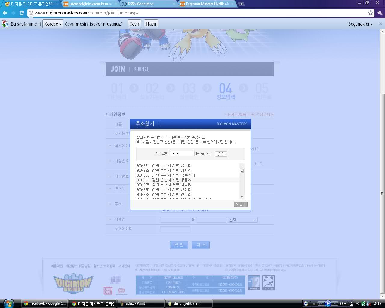385x308 pixels.
Task: Open the 이용약관 footer link
Action: (x=57, y=266)
